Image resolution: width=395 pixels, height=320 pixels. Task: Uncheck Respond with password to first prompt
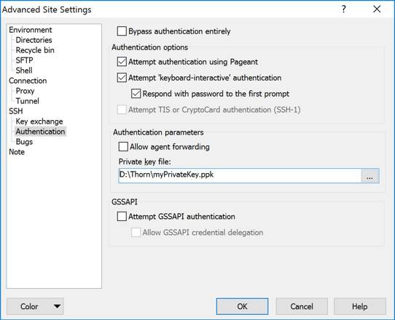(136, 94)
